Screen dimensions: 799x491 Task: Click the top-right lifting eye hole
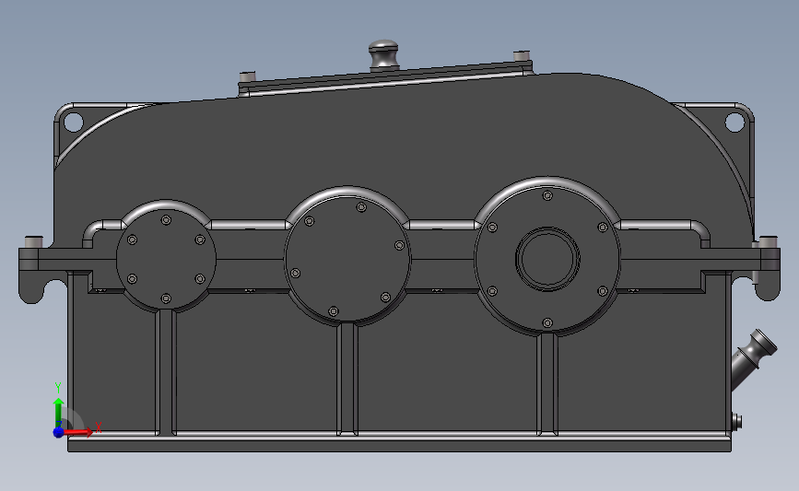click(x=734, y=123)
